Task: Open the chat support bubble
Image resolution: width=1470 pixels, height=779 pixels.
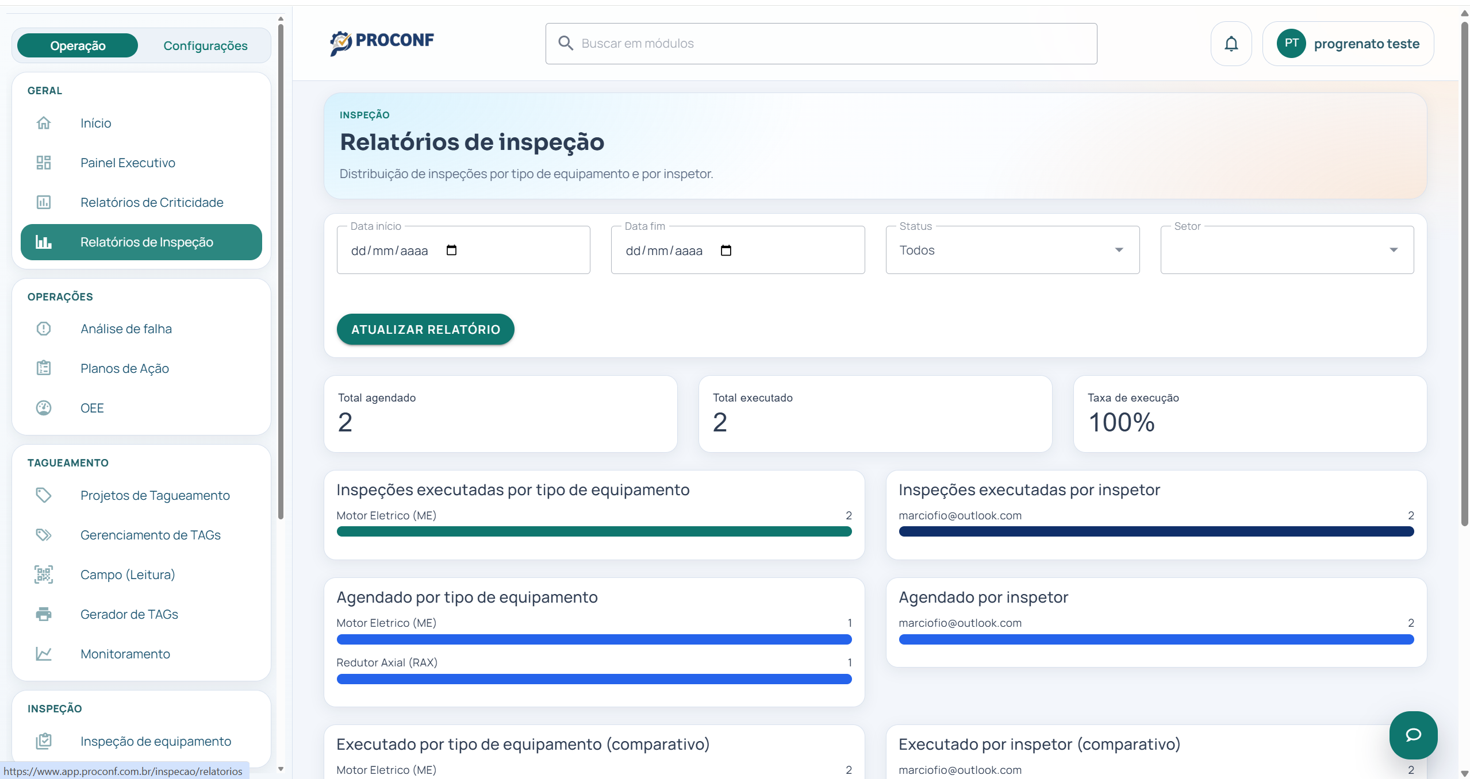Action: [x=1414, y=735]
